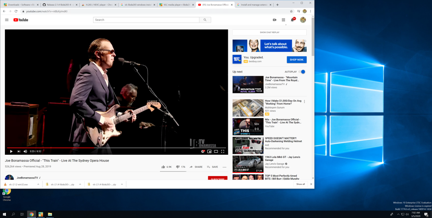The image size is (432, 218).
Task: Toggle the Autoplay switch off
Action: (302, 72)
